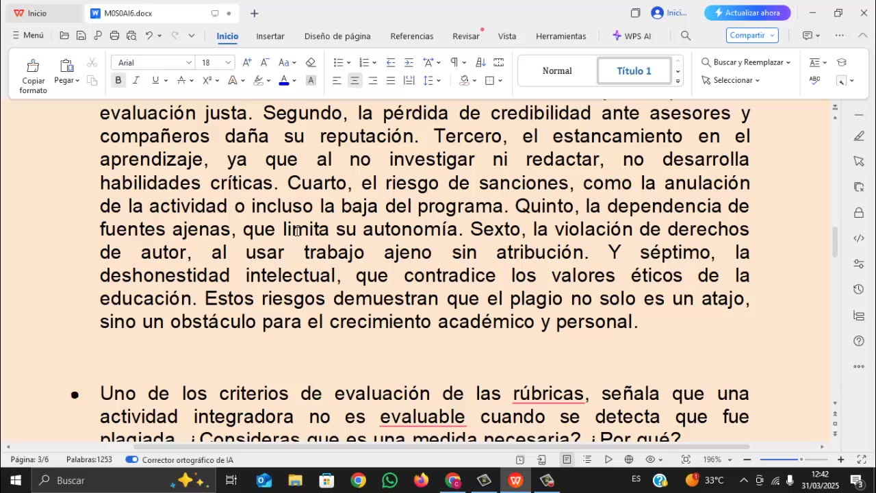Toggle Bold formatting

coord(118,80)
